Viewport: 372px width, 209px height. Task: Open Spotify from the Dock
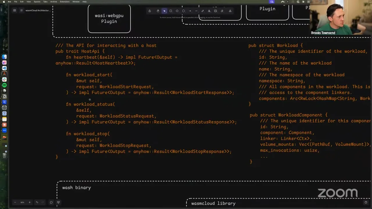[x=4, y=85]
